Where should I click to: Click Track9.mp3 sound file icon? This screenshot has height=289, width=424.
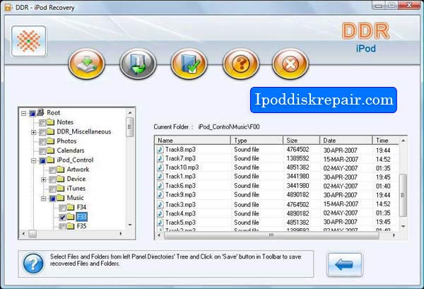(x=160, y=194)
